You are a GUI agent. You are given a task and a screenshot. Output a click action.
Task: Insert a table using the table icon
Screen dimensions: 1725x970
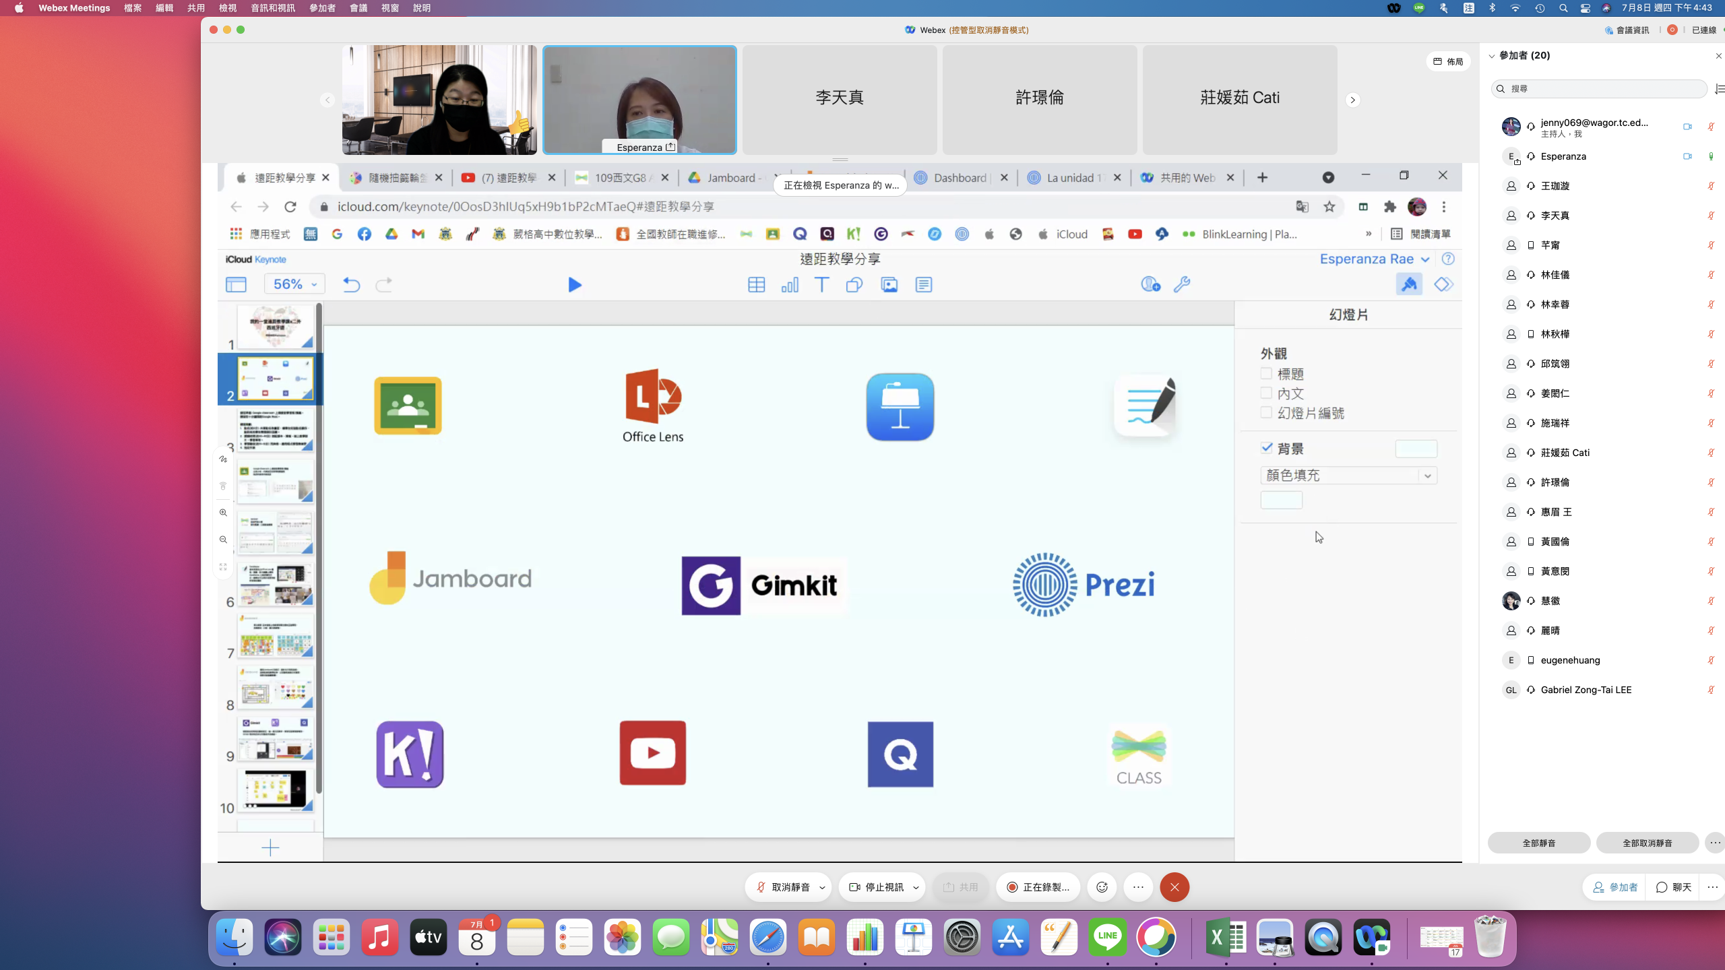[756, 285]
